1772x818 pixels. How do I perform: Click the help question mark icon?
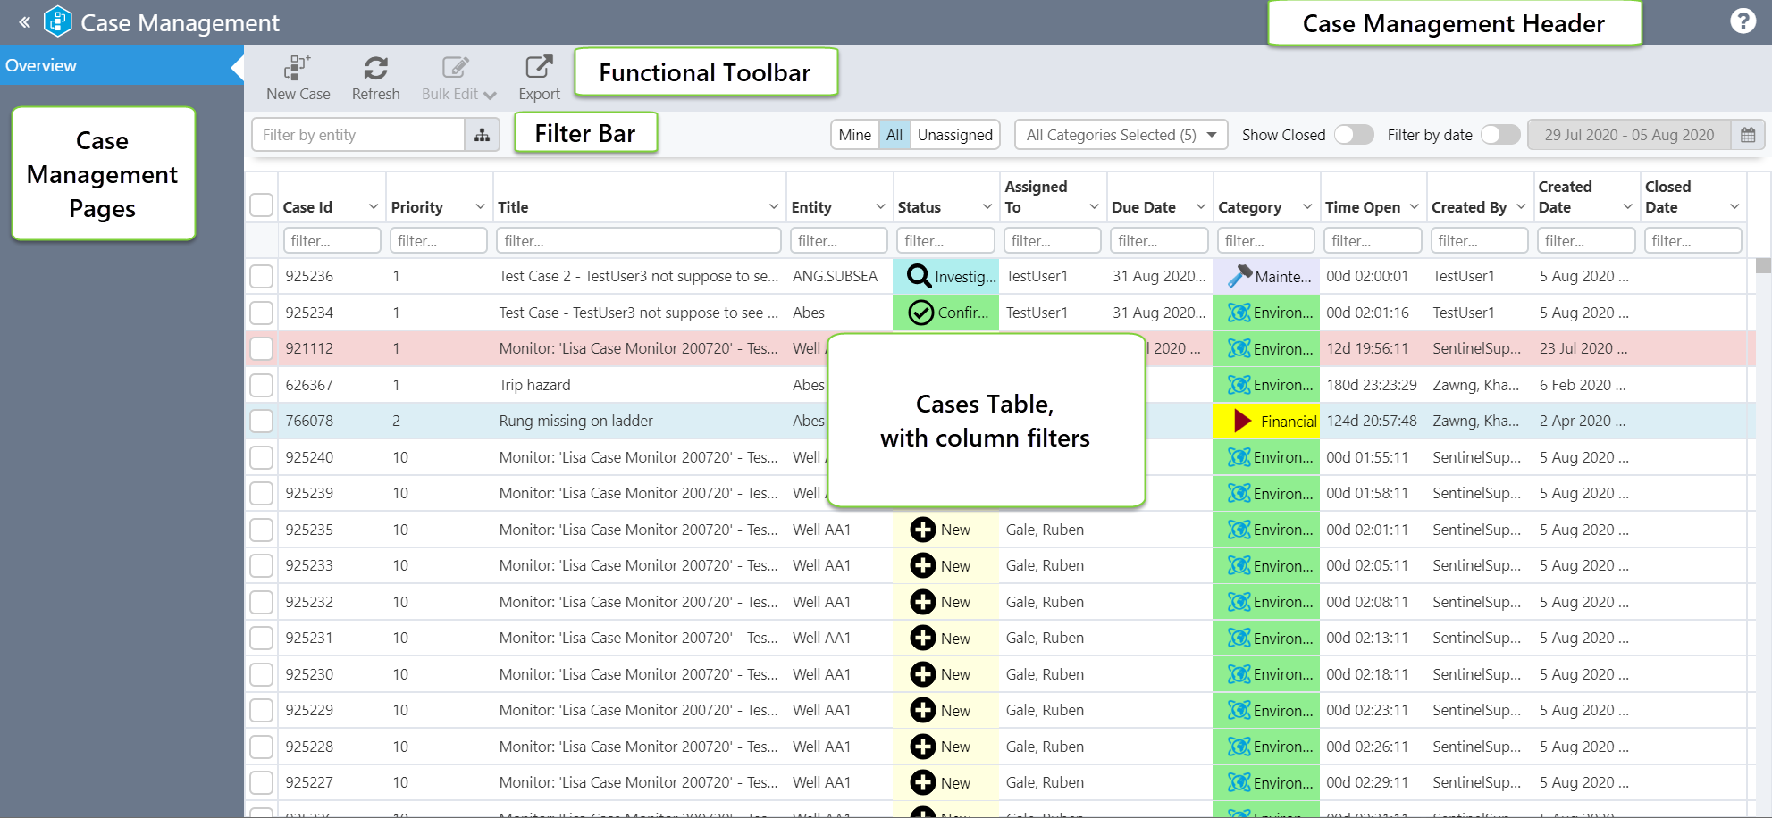coord(1743,21)
